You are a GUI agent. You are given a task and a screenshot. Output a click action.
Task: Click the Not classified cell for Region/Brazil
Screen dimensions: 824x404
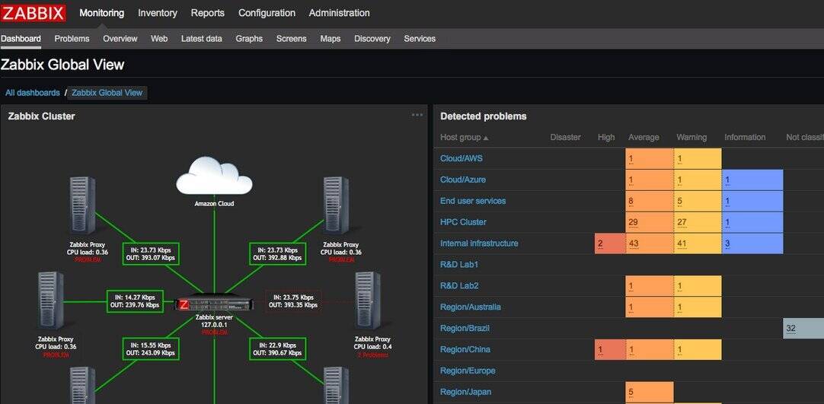803,329
